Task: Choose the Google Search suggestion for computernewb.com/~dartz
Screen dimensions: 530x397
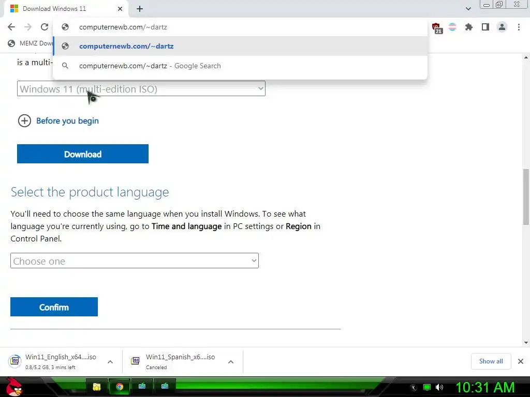Action: [240, 66]
